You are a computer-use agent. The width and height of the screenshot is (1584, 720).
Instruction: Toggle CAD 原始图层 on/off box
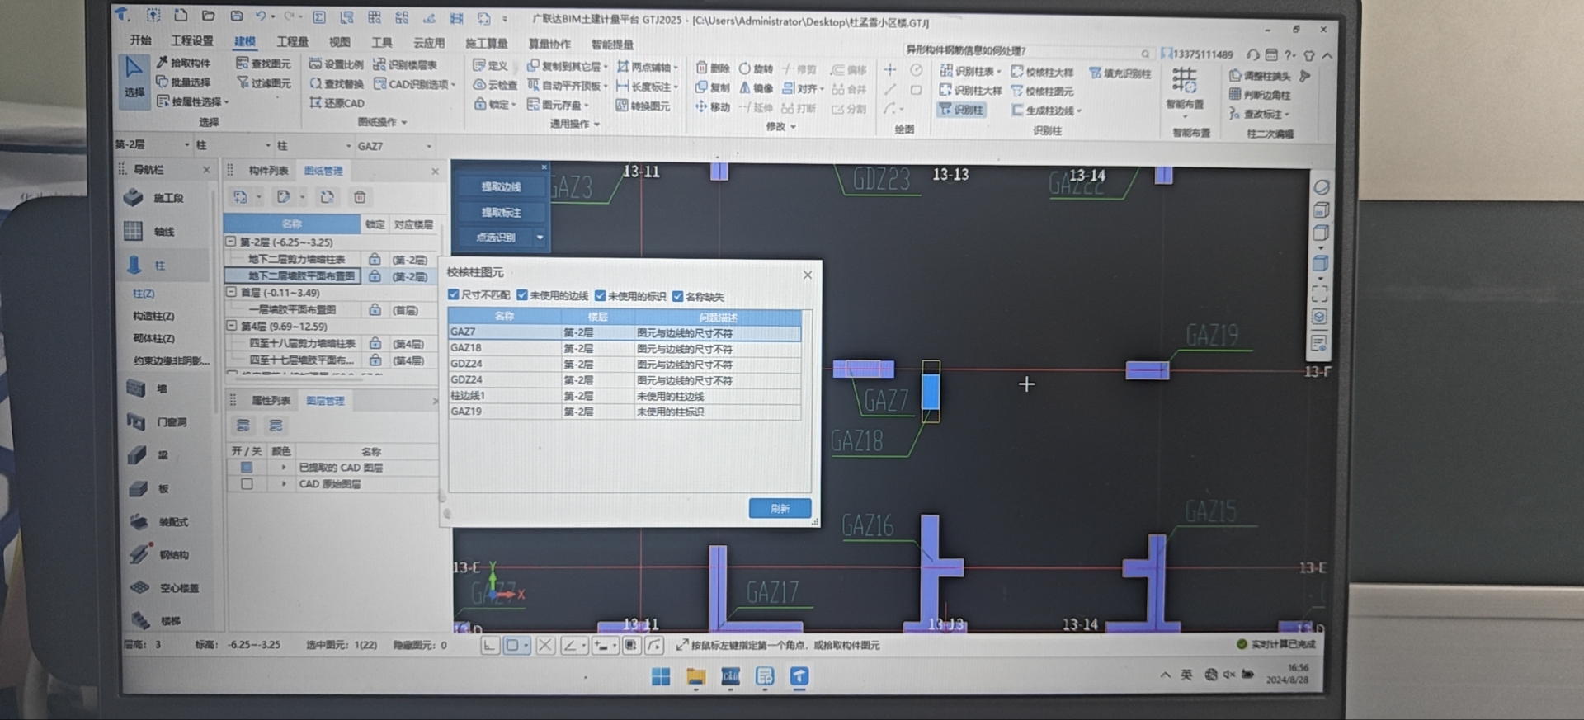(x=247, y=484)
